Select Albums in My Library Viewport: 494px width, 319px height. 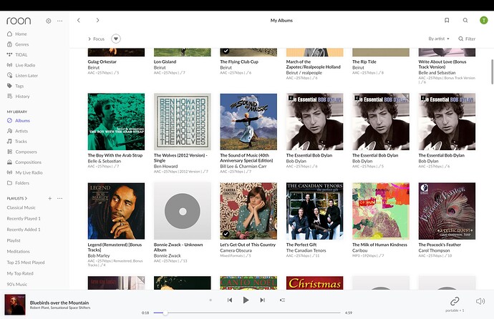(19, 120)
